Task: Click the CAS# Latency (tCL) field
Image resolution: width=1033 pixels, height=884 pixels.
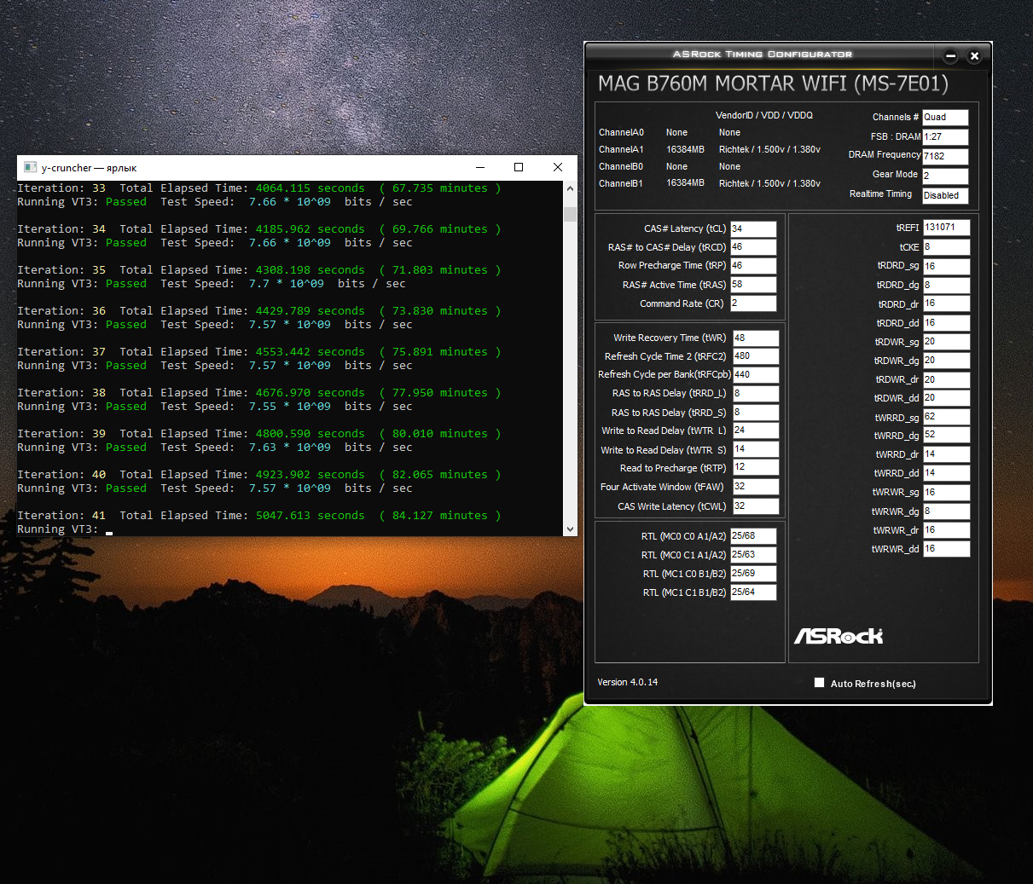Action: tap(753, 228)
